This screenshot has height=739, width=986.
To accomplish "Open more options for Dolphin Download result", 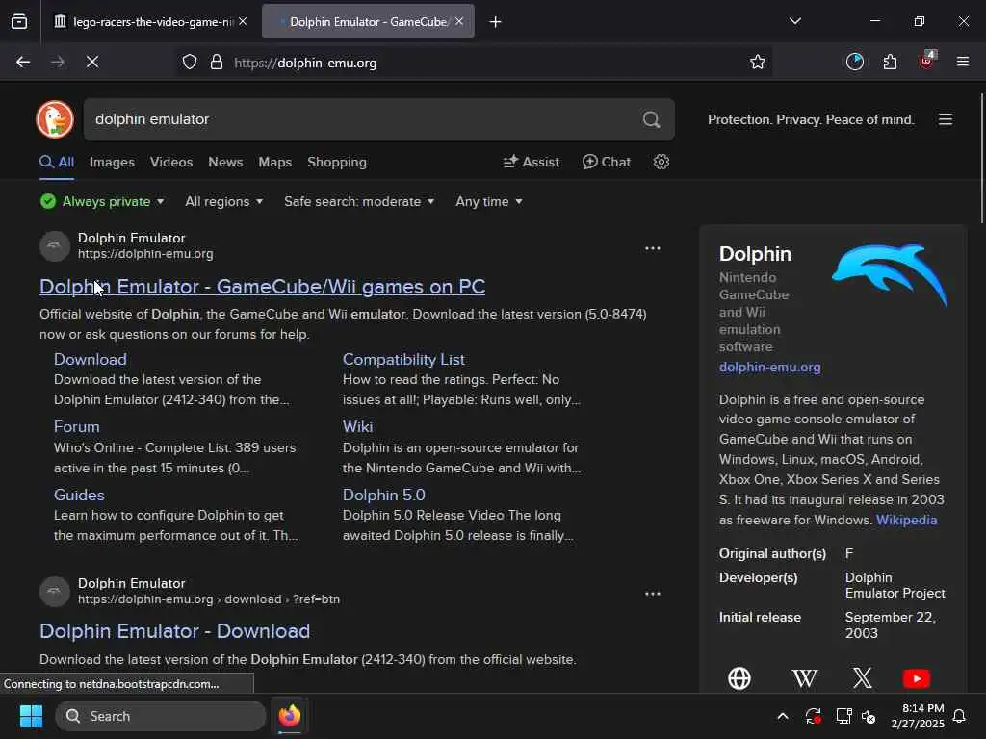I will click(x=652, y=593).
